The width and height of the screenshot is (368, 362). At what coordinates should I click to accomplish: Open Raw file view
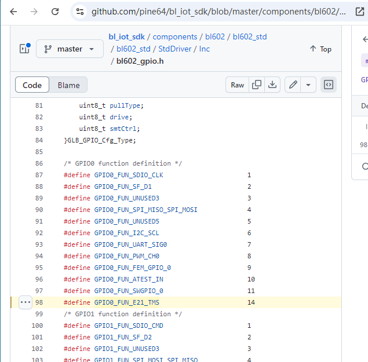[237, 85]
